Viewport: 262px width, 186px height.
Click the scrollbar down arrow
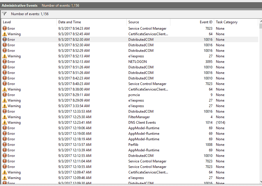[261, 182]
